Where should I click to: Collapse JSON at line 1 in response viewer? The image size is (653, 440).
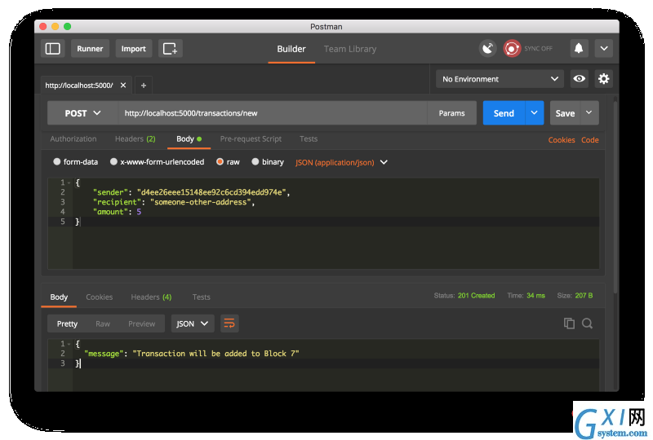(69, 344)
